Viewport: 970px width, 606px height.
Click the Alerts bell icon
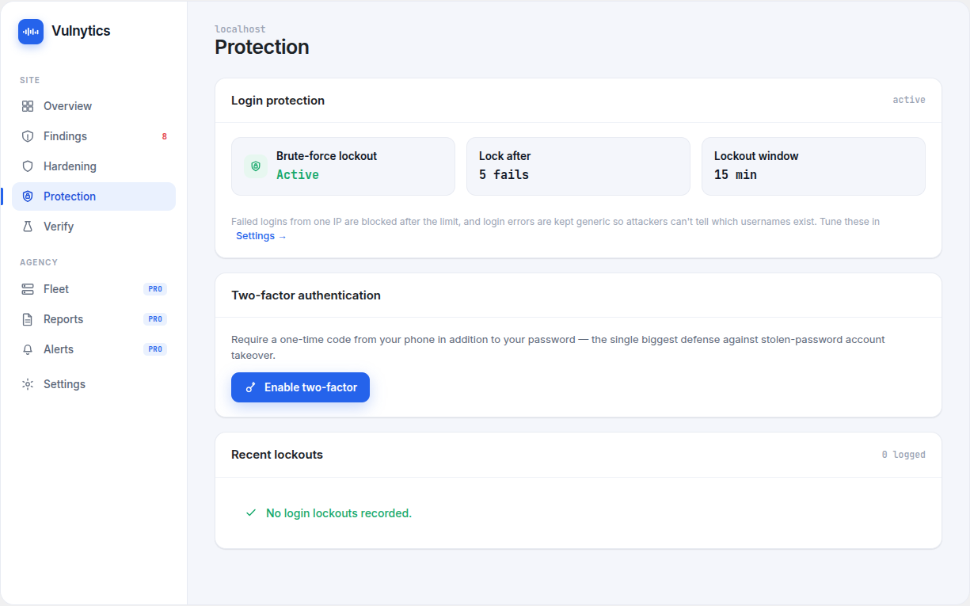(28, 349)
